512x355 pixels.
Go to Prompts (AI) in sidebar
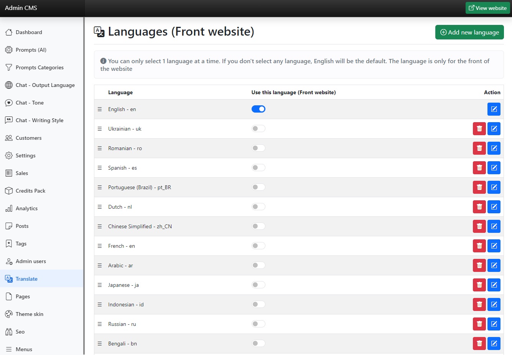pyautogui.click(x=31, y=50)
